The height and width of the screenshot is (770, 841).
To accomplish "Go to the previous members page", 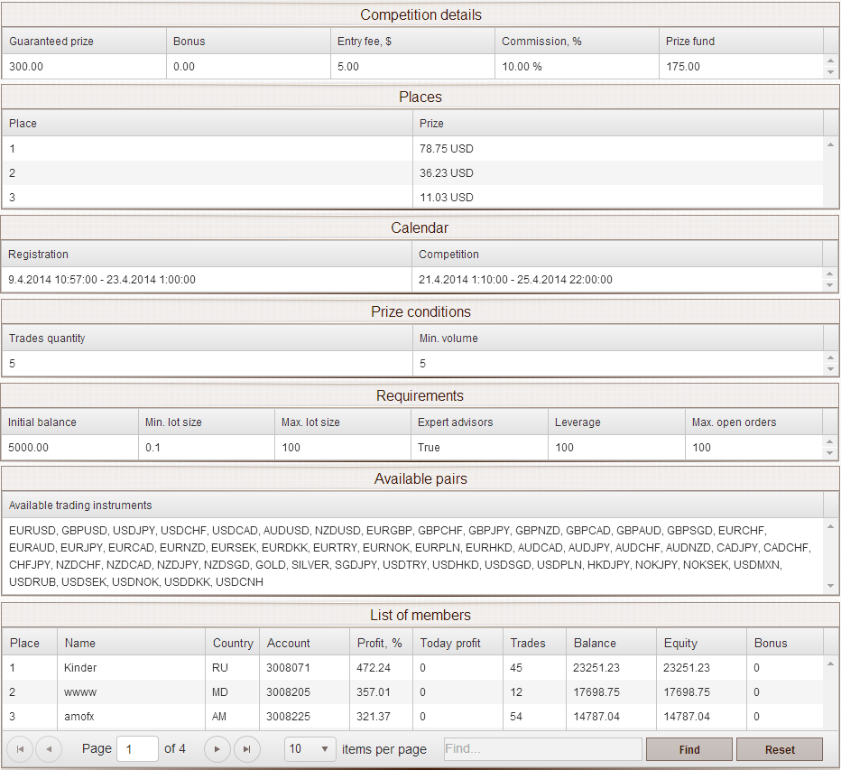I will [x=49, y=749].
